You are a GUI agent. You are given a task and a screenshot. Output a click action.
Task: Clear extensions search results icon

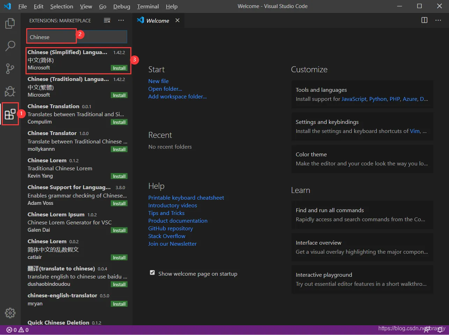pos(107,21)
